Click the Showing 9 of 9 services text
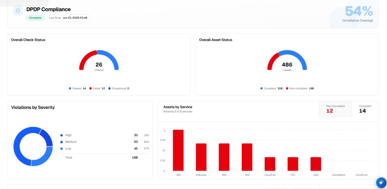387x189 pixels. tap(178, 111)
